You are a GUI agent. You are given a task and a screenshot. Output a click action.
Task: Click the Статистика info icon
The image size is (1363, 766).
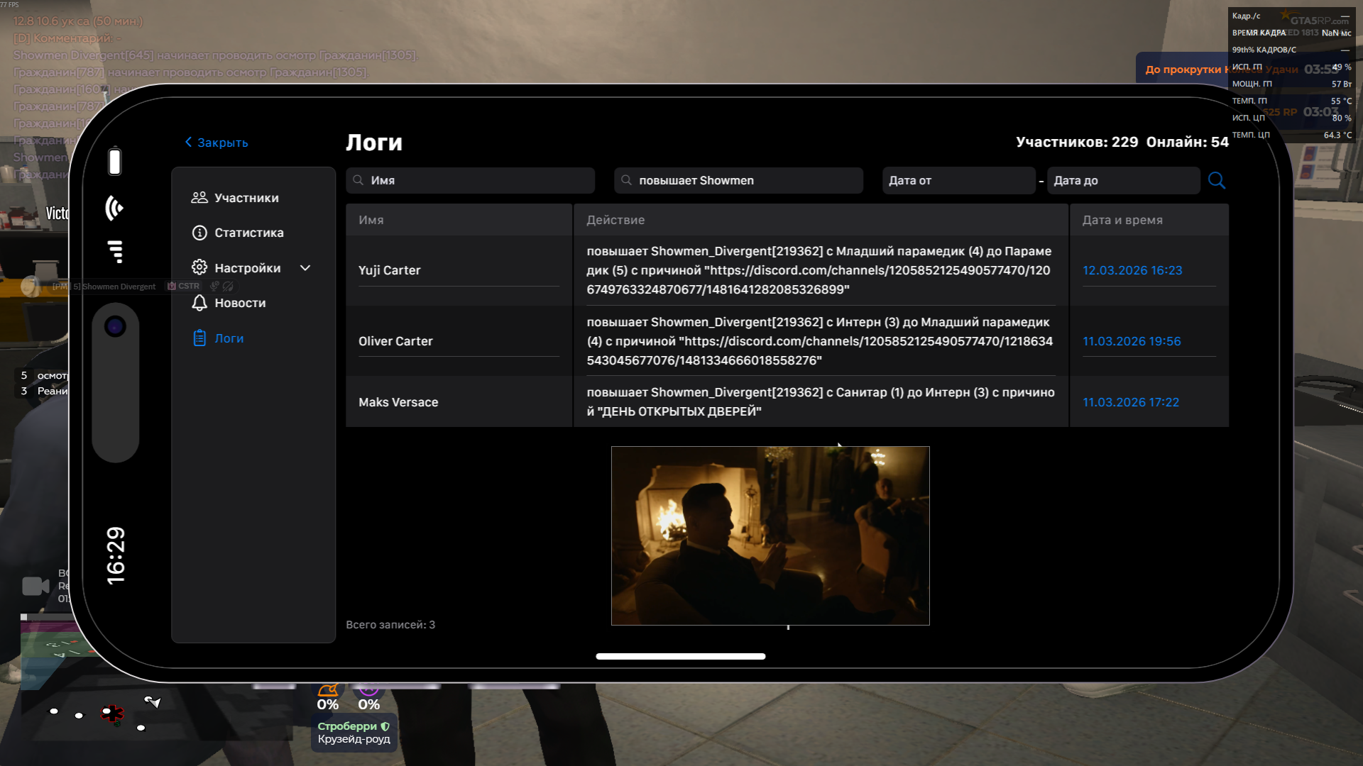[199, 233]
